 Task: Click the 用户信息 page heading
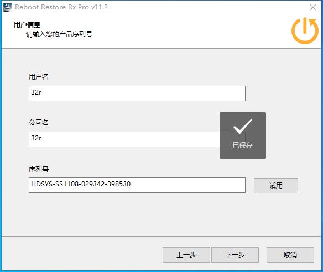click(x=27, y=24)
